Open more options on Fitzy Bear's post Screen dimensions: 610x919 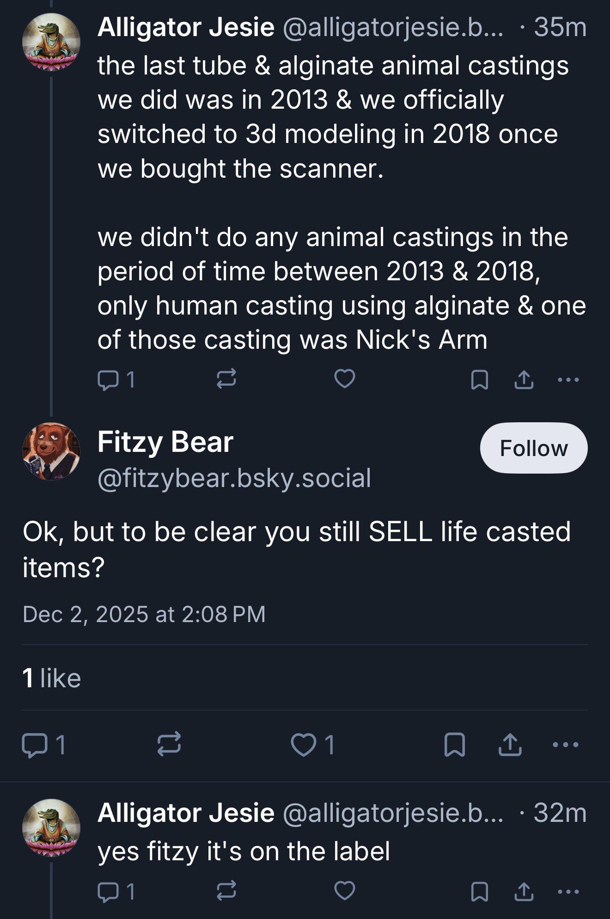click(x=566, y=745)
